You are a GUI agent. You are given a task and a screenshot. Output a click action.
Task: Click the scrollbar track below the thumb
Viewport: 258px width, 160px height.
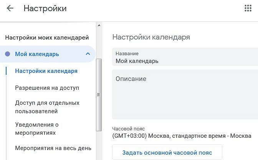[x=99, y=145]
